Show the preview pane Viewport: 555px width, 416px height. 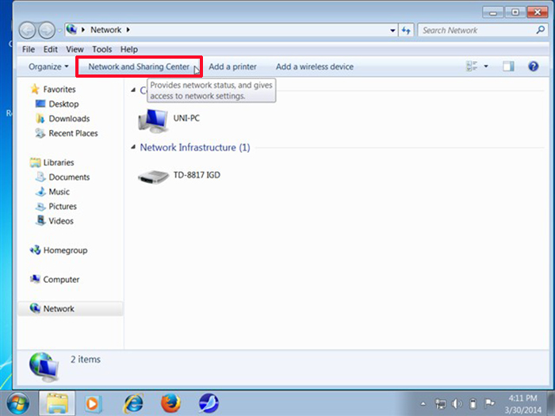coord(508,66)
